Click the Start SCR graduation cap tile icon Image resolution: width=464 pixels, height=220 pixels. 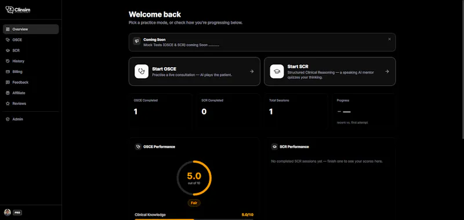coord(277,71)
